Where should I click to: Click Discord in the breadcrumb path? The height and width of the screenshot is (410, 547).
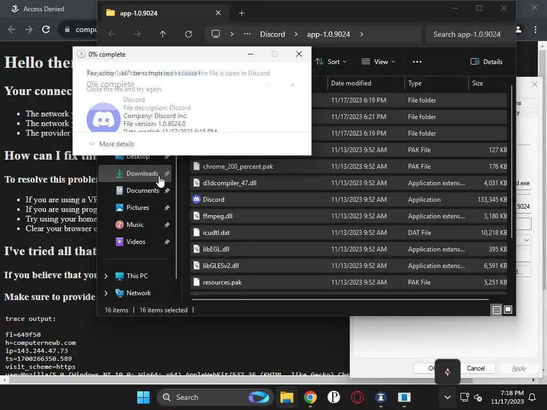point(272,34)
